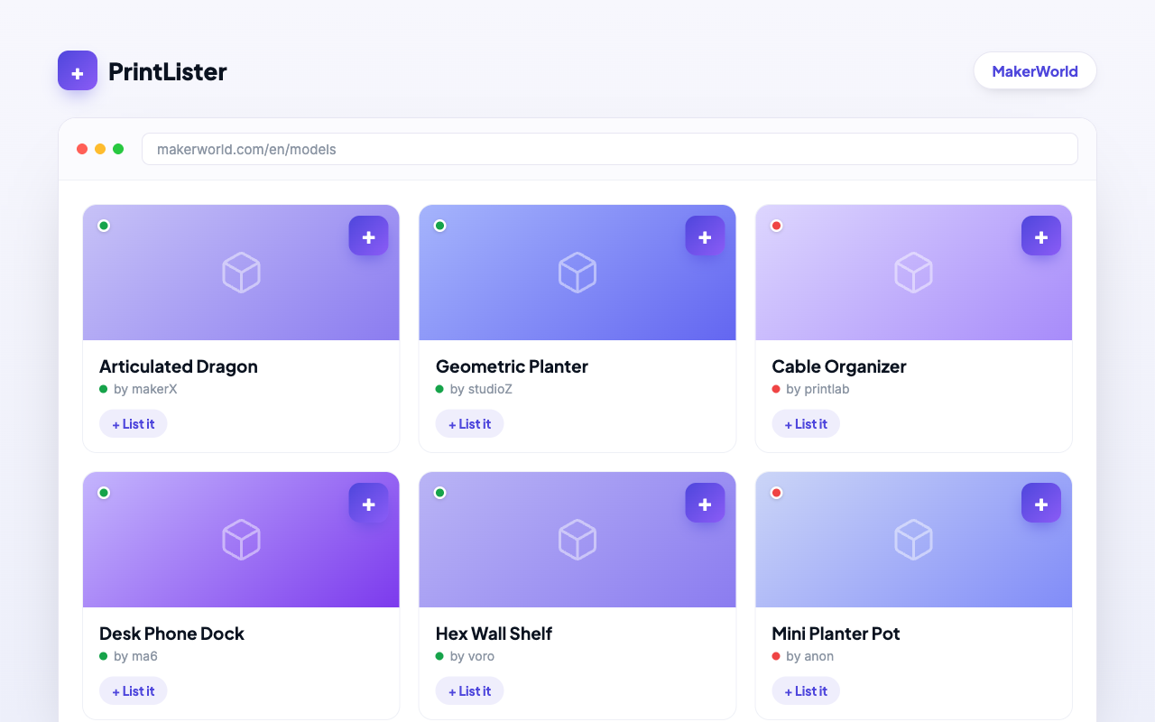The height and width of the screenshot is (722, 1155).
Task: Click "+ List it" under Cable Organizer
Action: coord(806,424)
